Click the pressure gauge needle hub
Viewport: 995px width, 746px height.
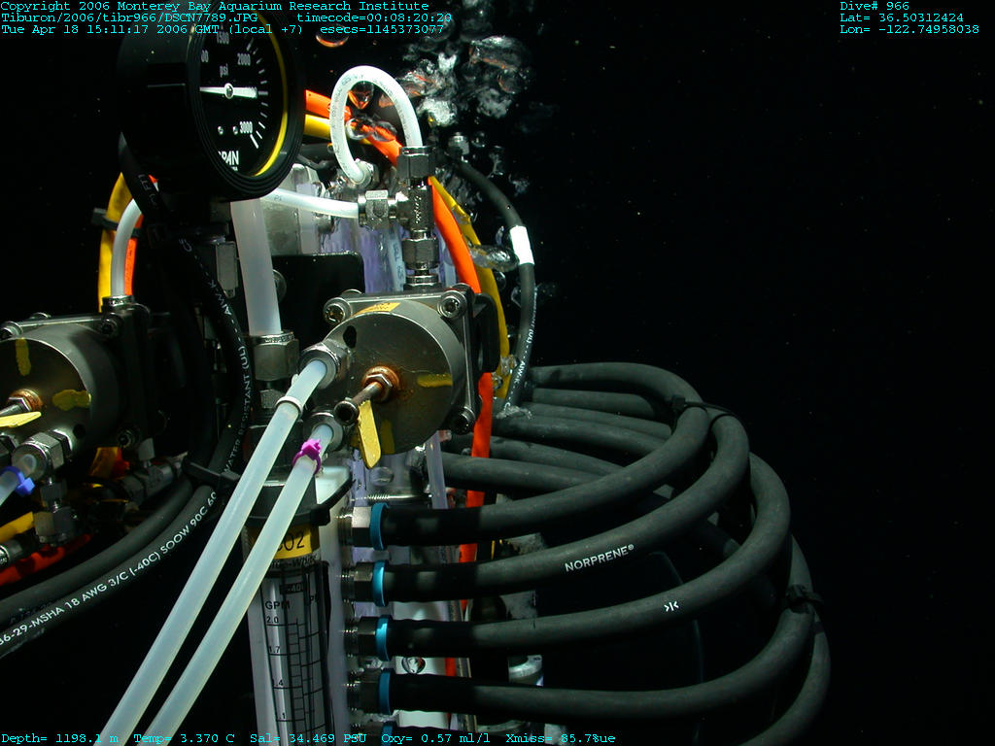[229, 91]
